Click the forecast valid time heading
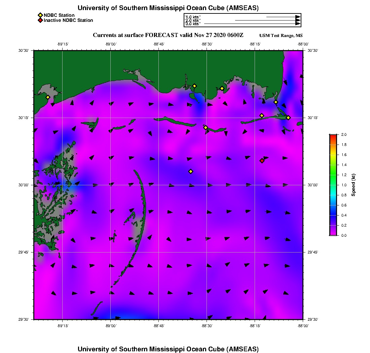 pyautogui.click(x=168, y=35)
